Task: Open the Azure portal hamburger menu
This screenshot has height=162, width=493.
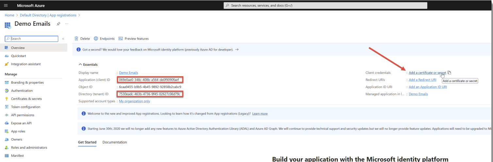Action: tap(6, 6)
